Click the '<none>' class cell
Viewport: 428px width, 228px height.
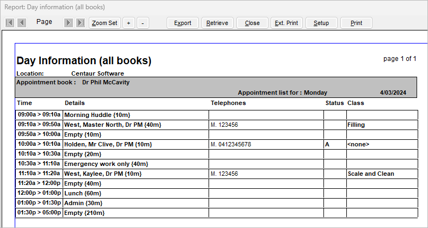382,144
